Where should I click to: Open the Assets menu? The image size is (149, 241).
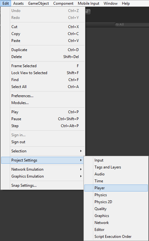pyautogui.click(x=18, y=3)
